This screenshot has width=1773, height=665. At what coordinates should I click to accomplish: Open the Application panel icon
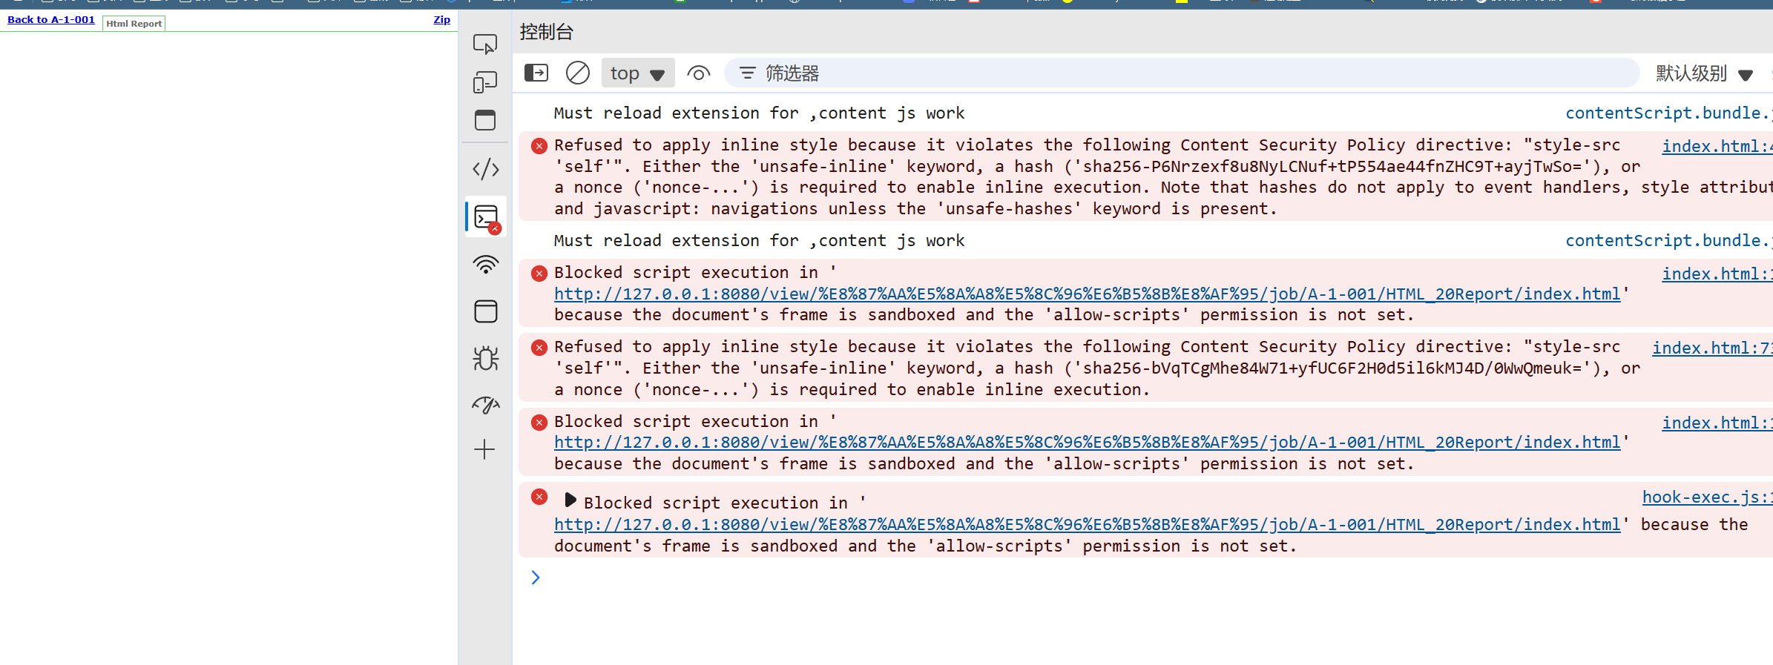point(485,311)
